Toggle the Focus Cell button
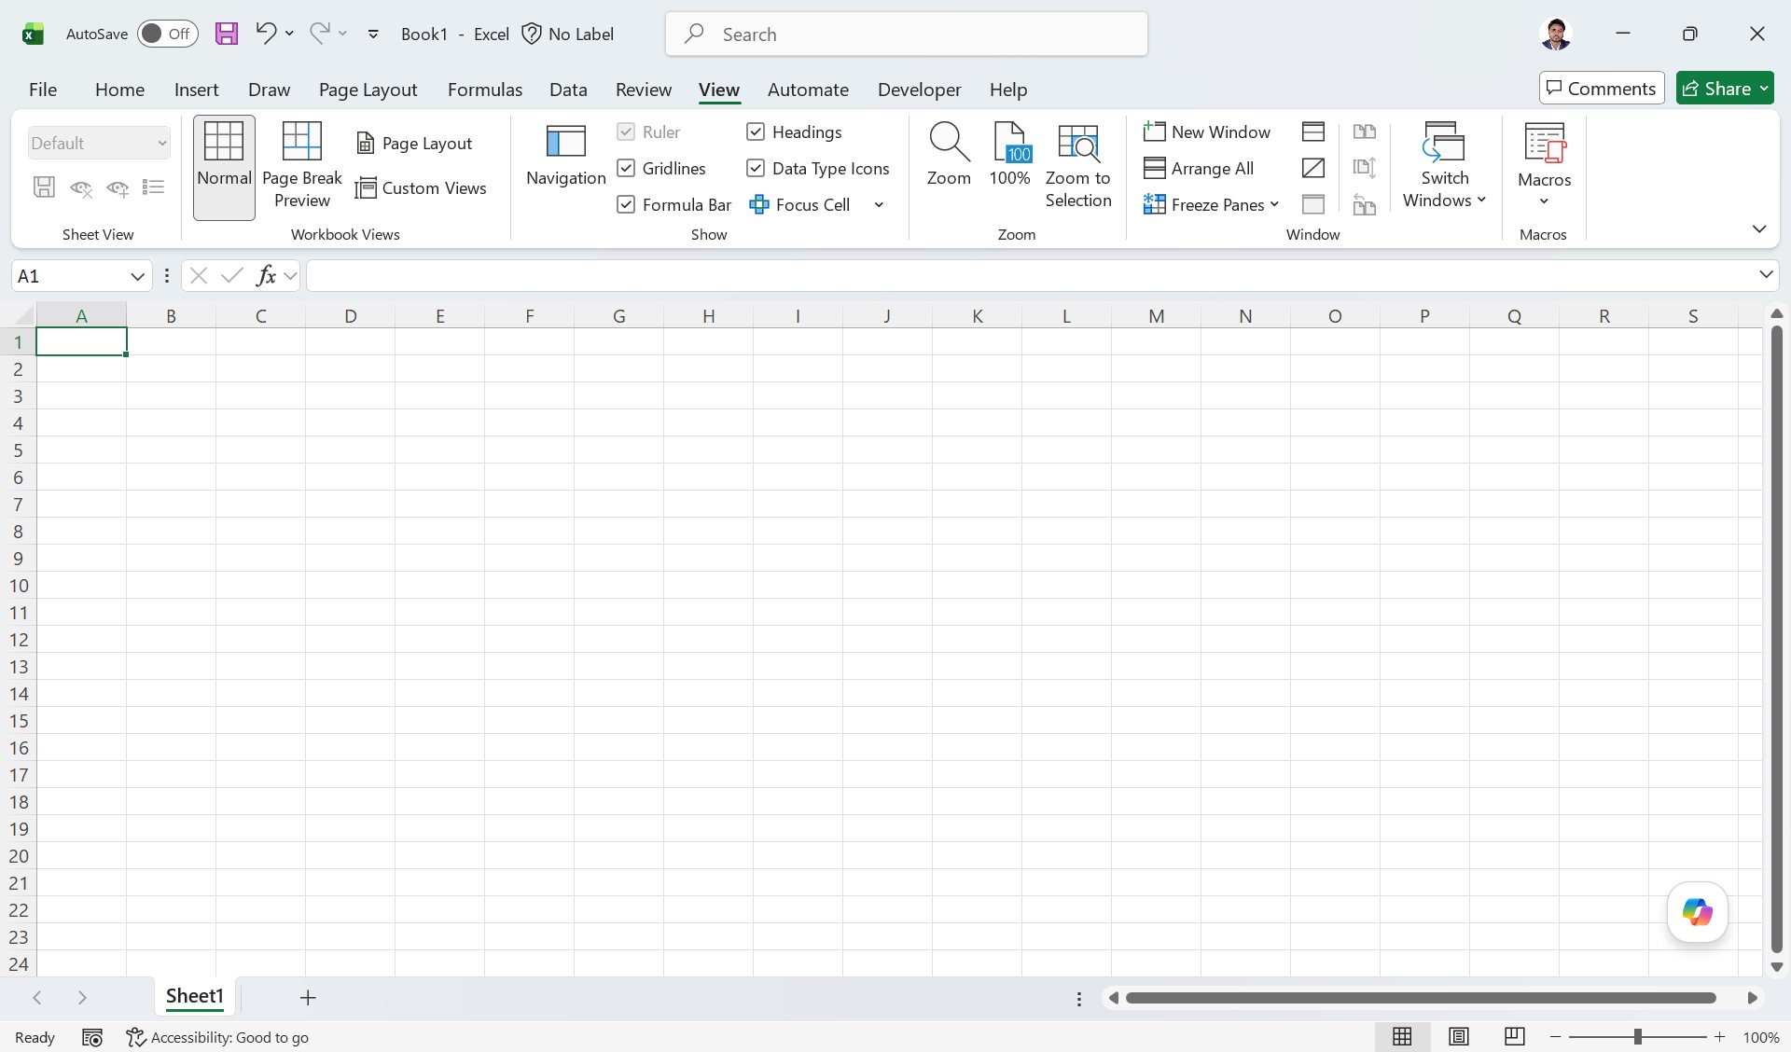 click(x=800, y=204)
